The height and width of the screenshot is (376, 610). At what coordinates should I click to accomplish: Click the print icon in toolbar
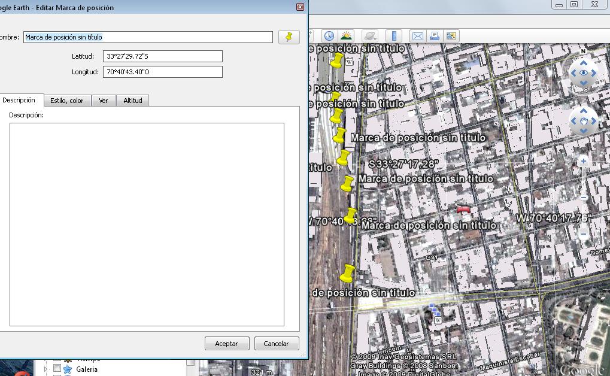pos(435,36)
